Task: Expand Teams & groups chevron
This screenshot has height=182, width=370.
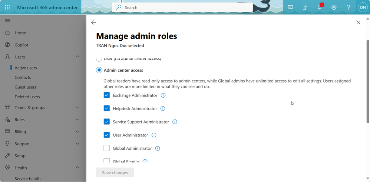Action: point(77,107)
